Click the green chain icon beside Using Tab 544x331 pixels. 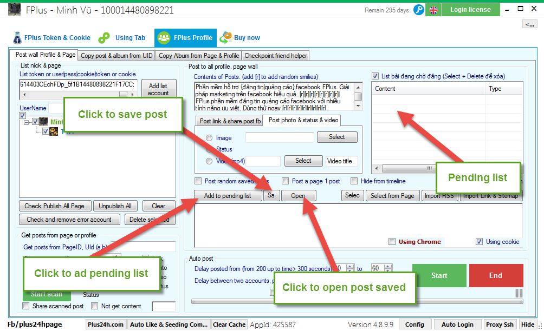click(103, 38)
